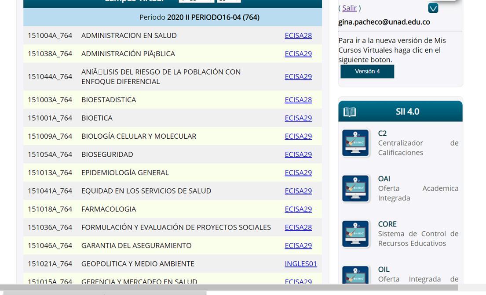Open ECISA29 link for ANÁLISIS DEL RIESGO row
The width and height of the screenshot is (486, 295).
point(298,77)
